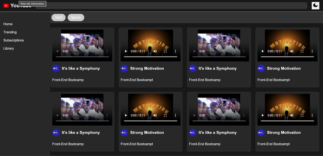Open more options on top row's first Symphony video

[x=107, y=51]
